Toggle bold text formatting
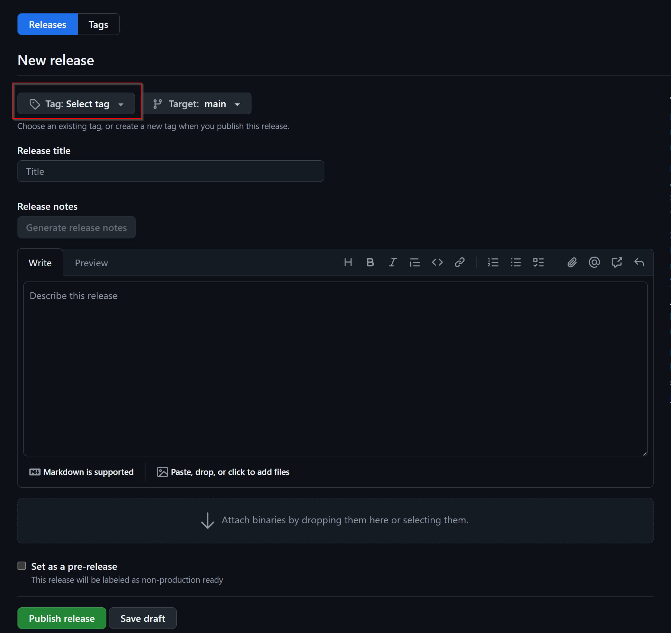Image resolution: width=671 pixels, height=633 pixels. pos(370,262)
